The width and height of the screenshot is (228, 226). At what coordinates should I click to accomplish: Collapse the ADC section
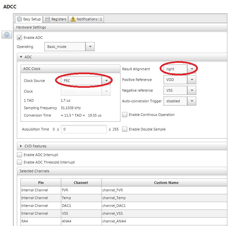pos(21,57)
